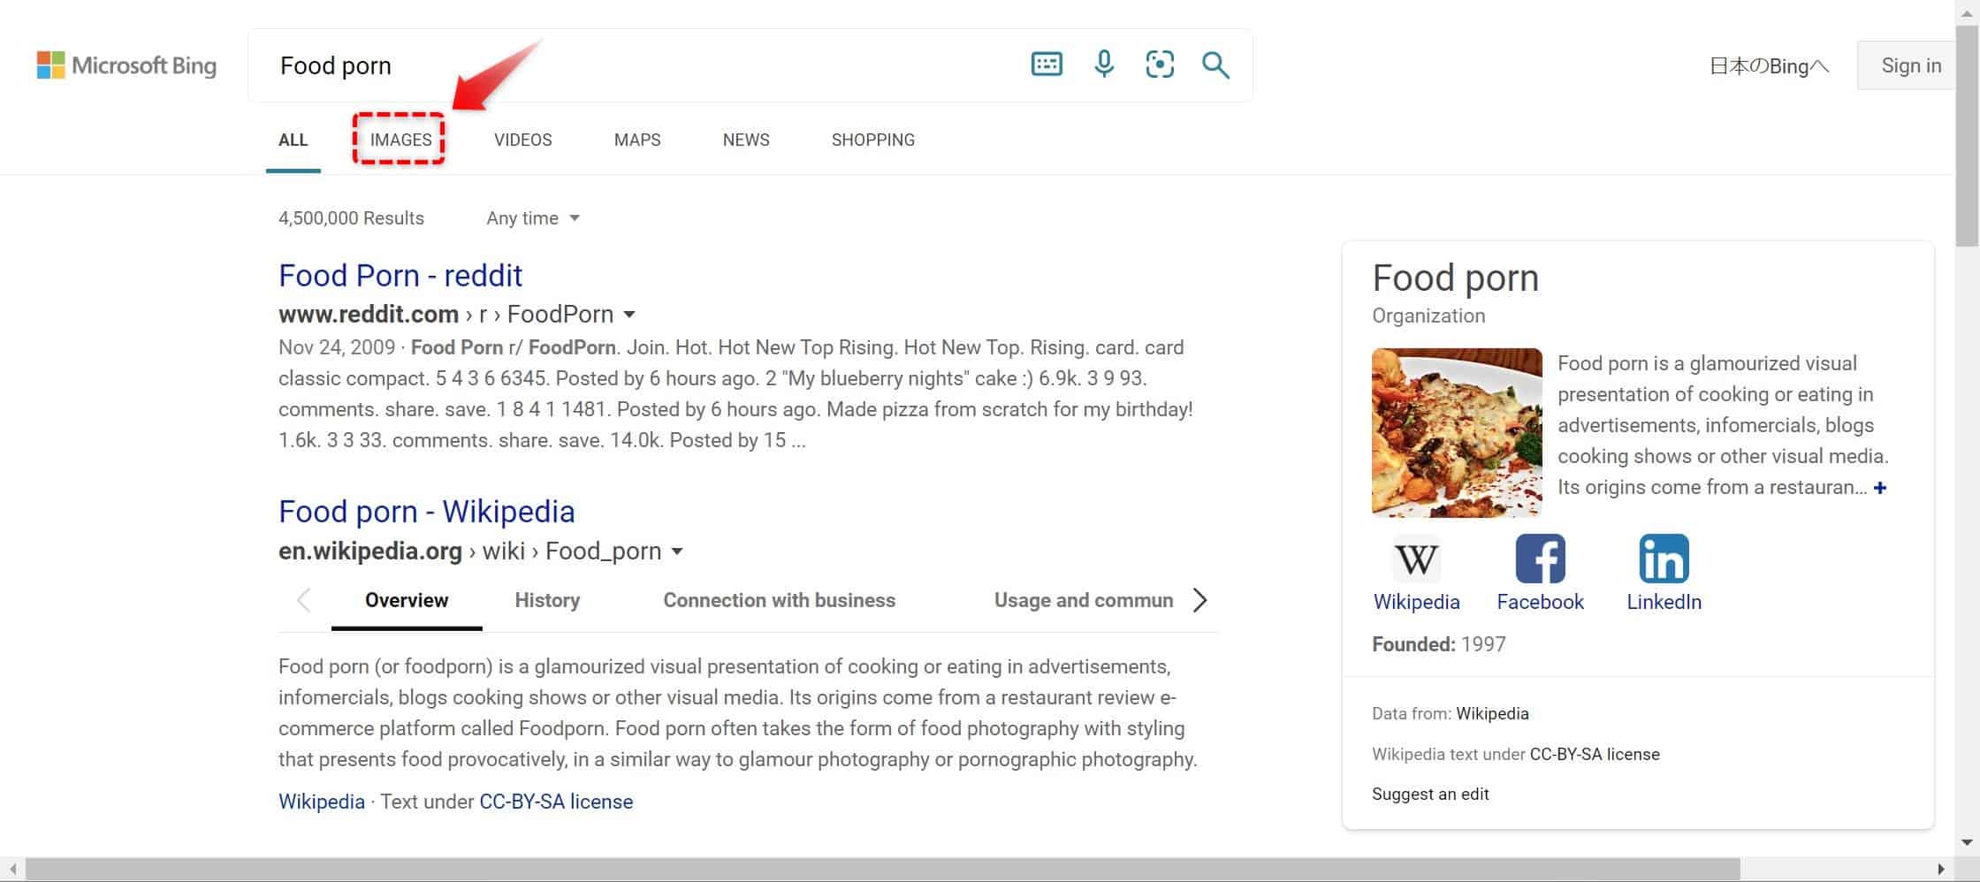Click the food photo thumbnail in info panel

1457,432
